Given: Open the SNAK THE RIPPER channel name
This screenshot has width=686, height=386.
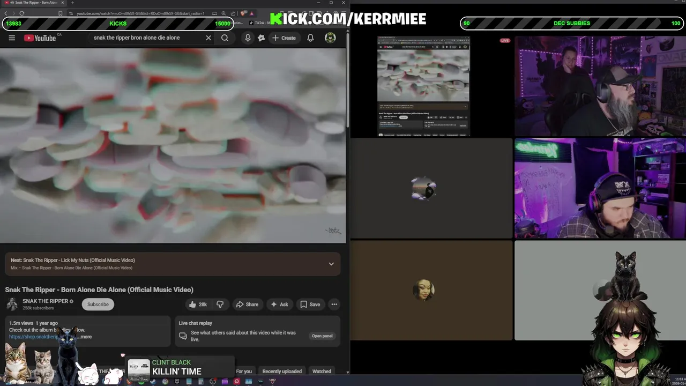Looking at the screenshot, I should click(x=45, y=301).
